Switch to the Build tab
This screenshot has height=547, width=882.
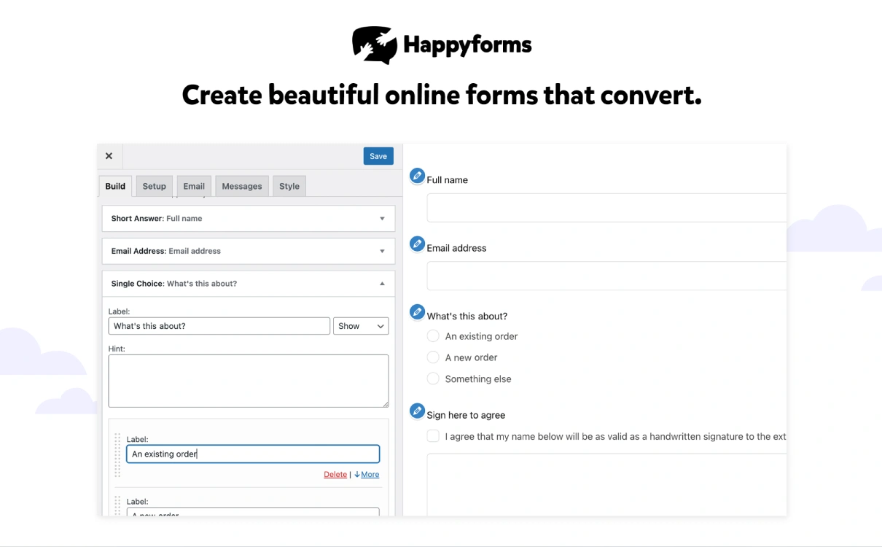(x=115, y=186)
